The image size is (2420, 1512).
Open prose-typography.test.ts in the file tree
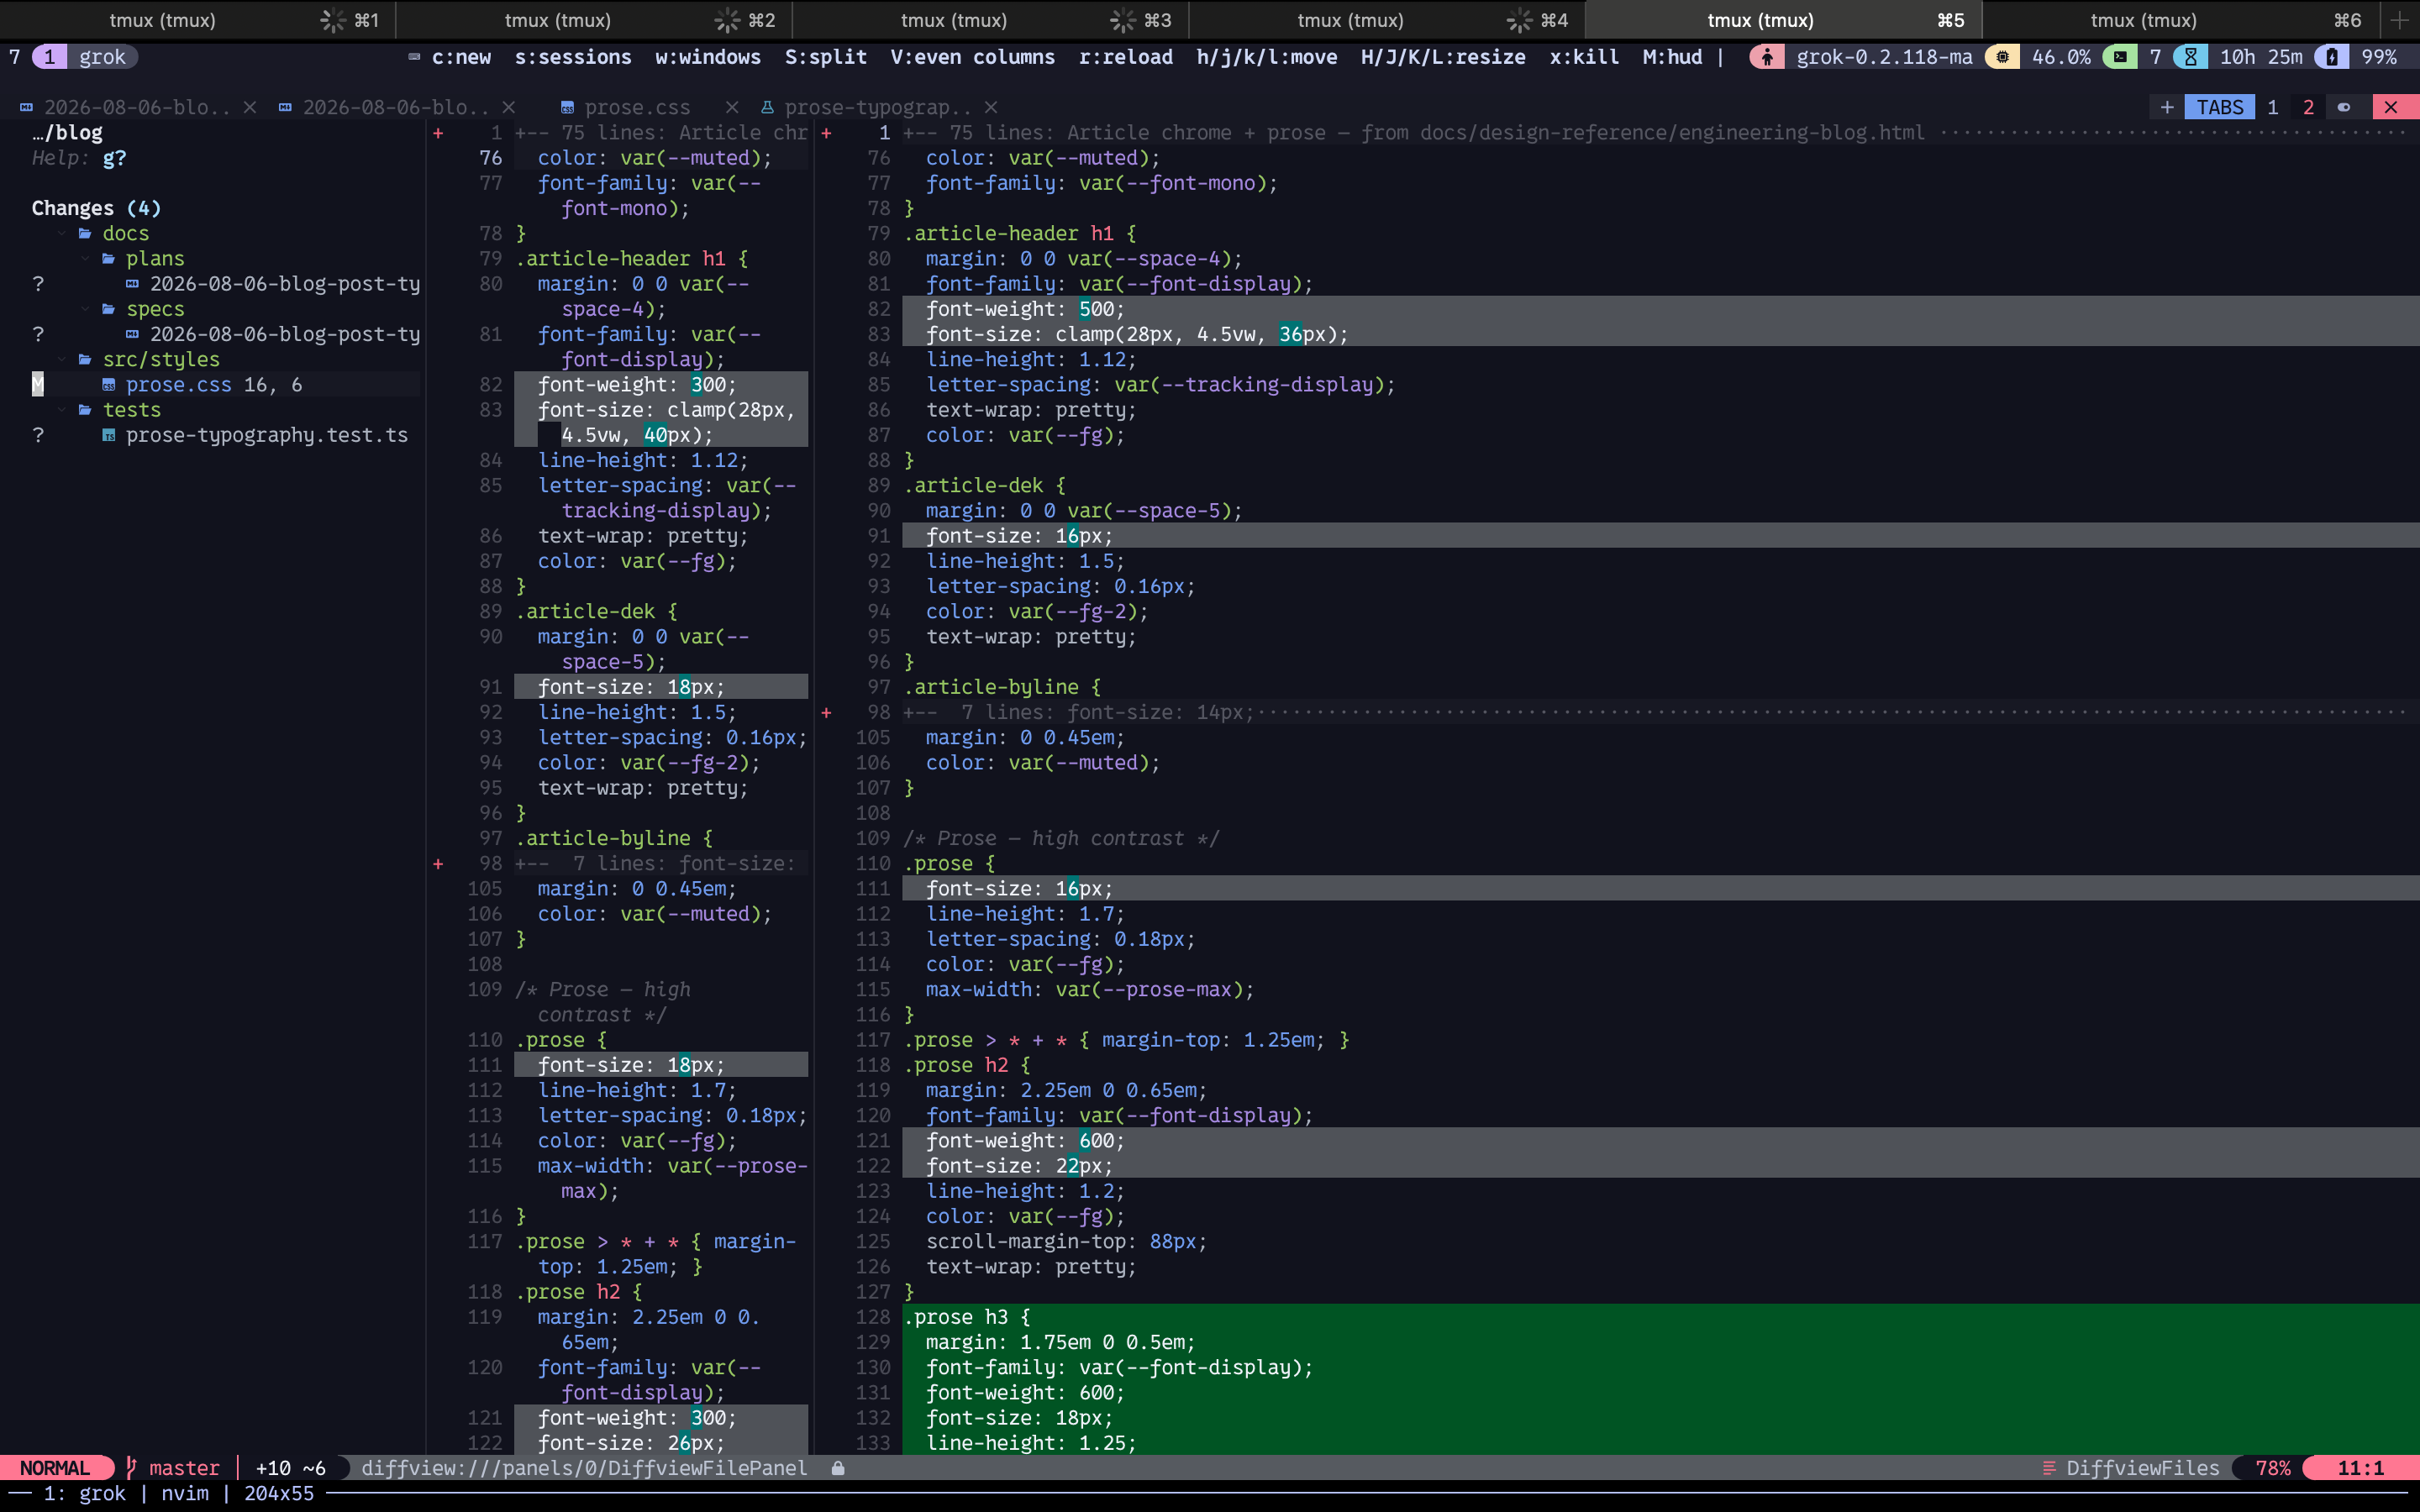[267, 435]
